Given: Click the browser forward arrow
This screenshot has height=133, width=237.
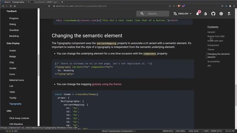Looking at the screenshot, I should click(x=7, y=6).
